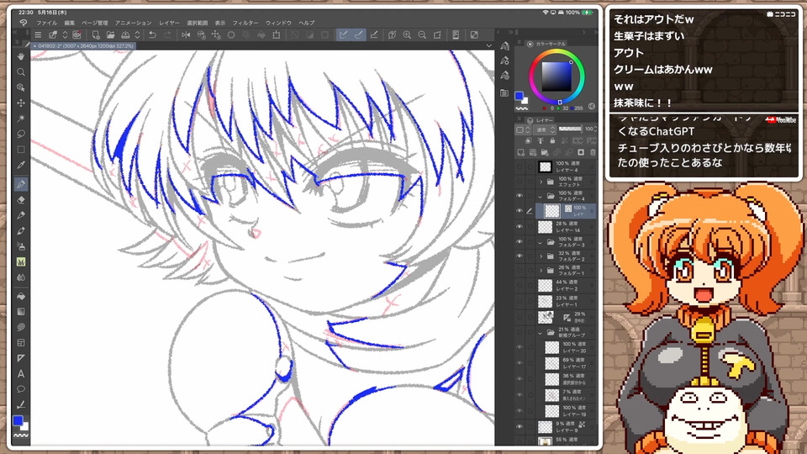This screenshot has height=454, width=807.
Task: Select the レイヤー 17 layer thumbnail
Action: 551,363
